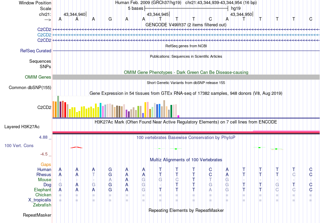Click the dark blue C2CD2 transcript label in the bottom GENCODE row
Screen dimensions: 320x223
[x=44, y=40]
